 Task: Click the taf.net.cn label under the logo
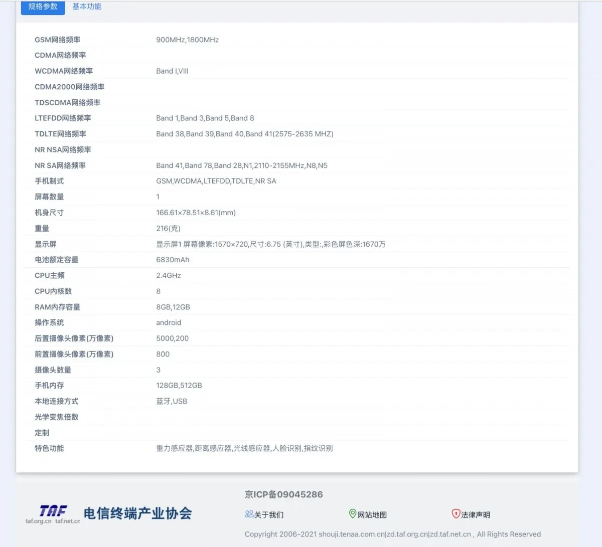[x=68, y=520]
